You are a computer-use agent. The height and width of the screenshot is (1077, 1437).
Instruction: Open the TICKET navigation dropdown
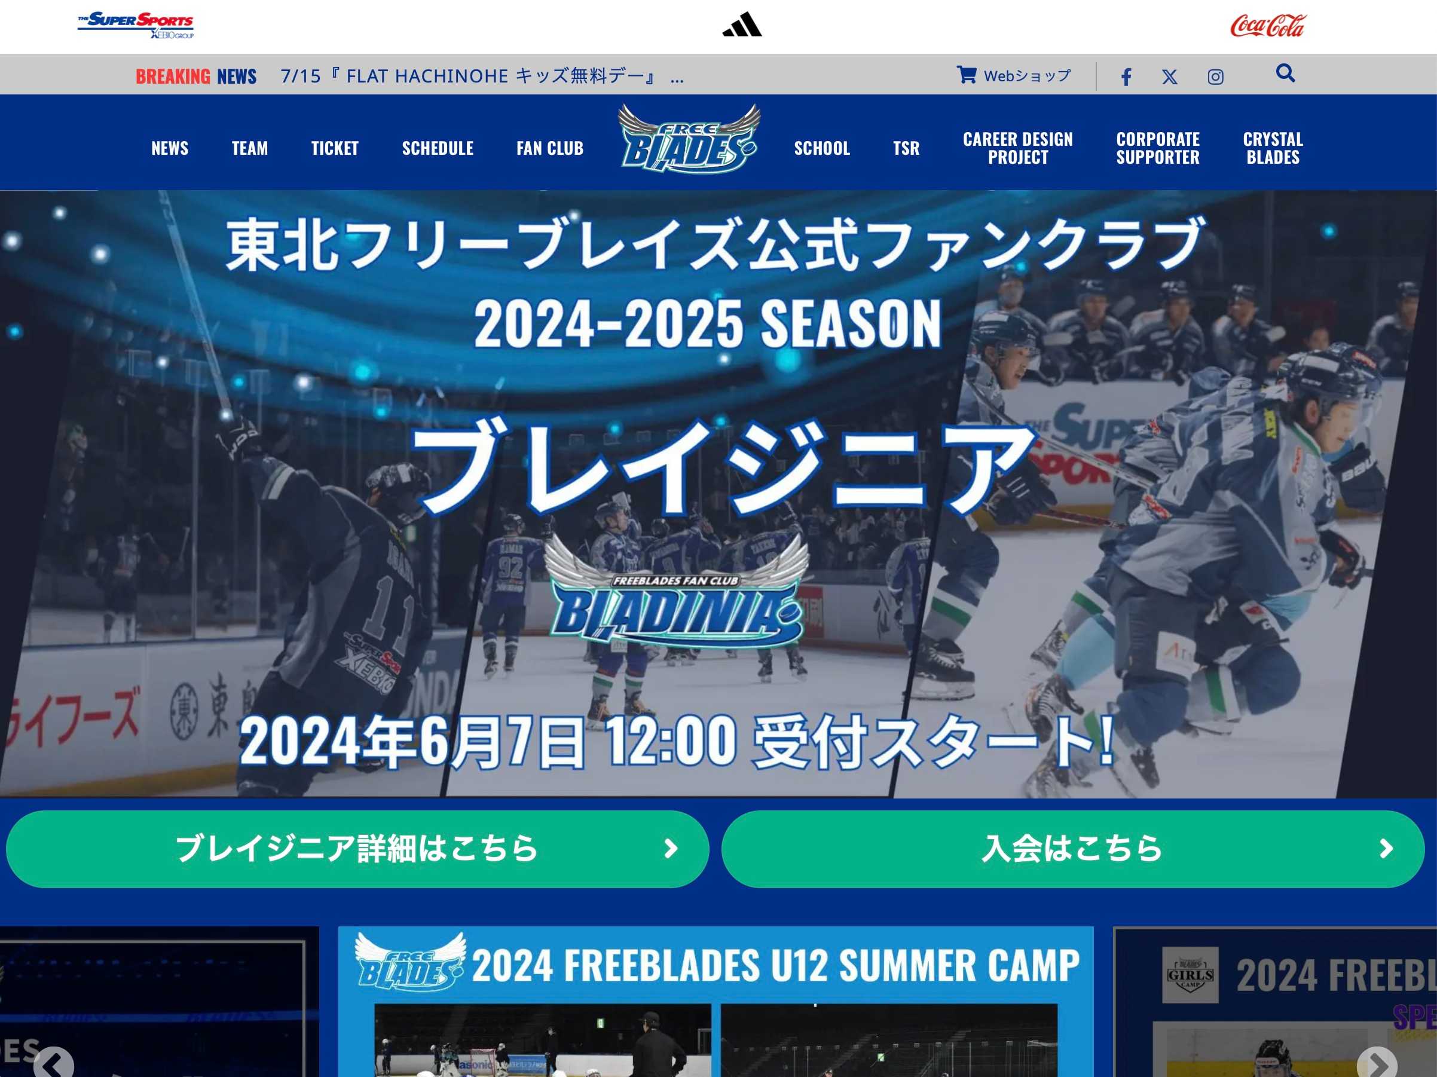point(334,146)
